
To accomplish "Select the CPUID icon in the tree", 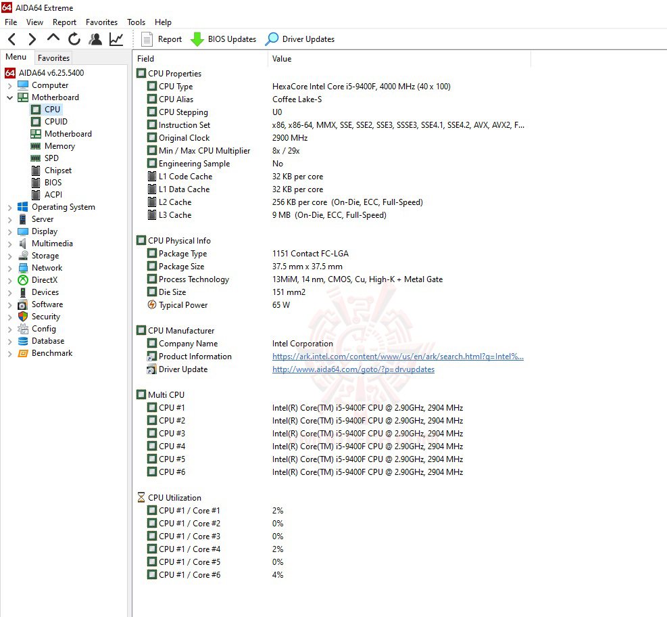I will tap(36, 122).
